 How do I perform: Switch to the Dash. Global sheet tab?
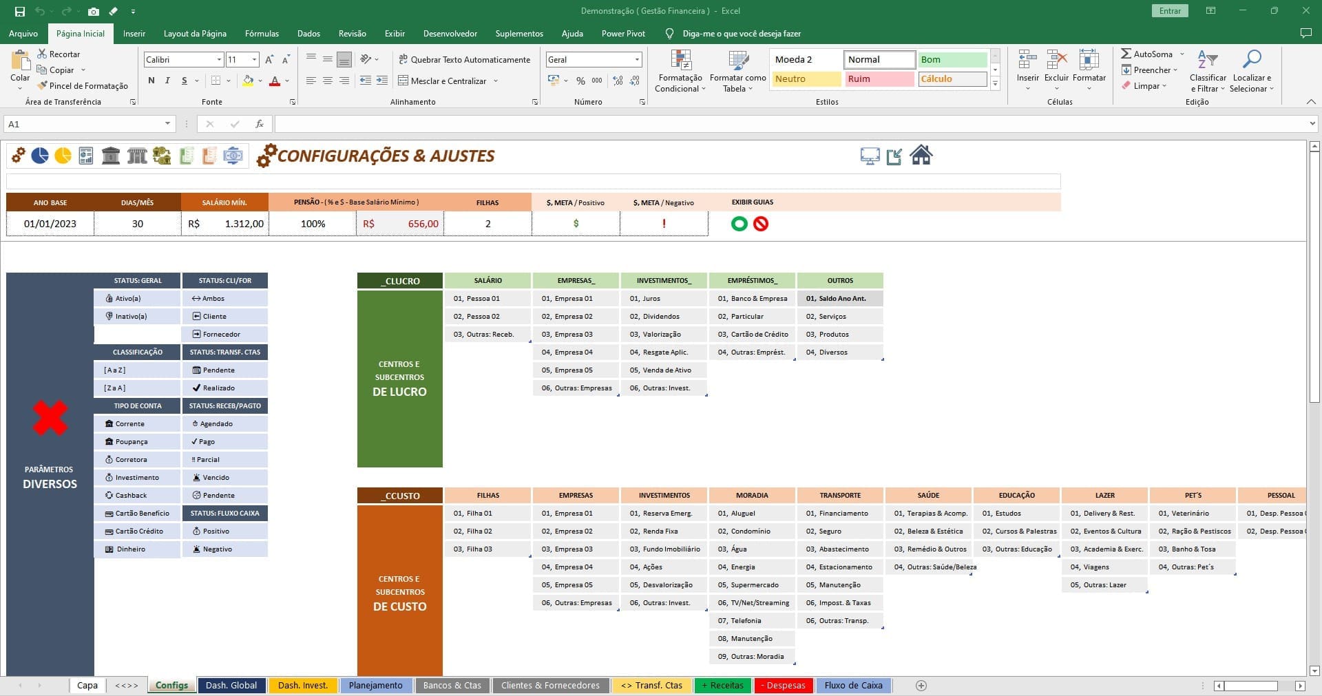tap(231, 686)
